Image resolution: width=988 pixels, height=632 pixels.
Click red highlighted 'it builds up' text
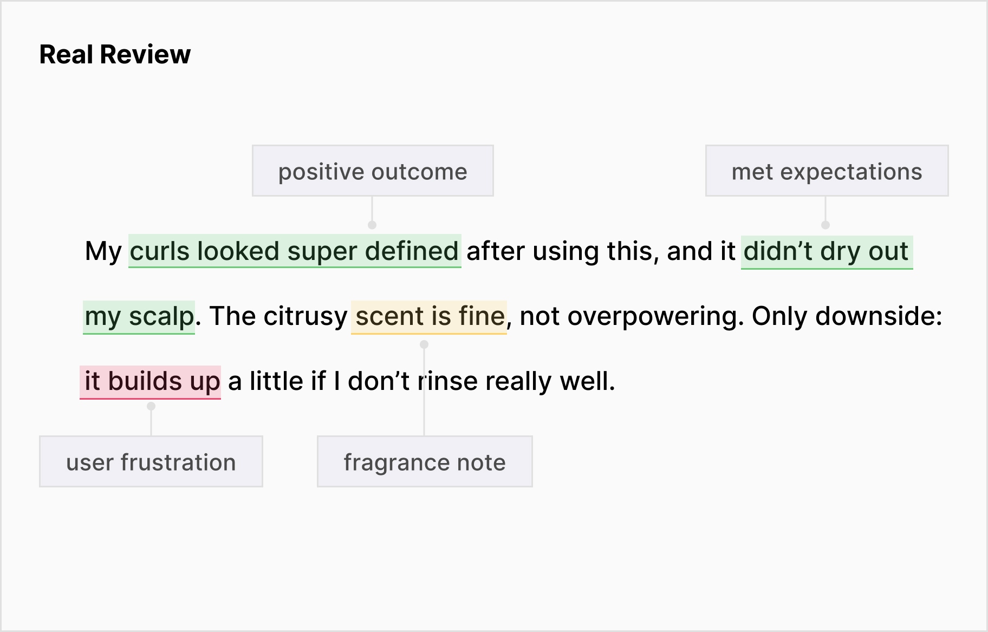click(151, 381)
